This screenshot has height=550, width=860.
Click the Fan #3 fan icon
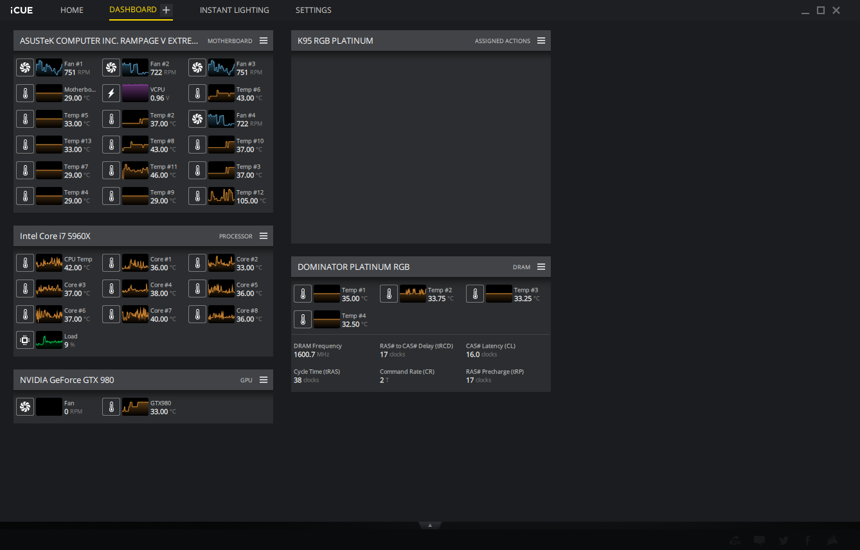pos(197,67)
